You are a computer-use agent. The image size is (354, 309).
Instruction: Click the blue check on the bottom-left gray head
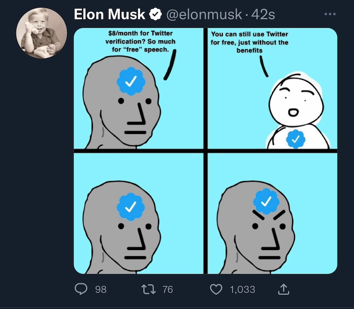[132, 205]
